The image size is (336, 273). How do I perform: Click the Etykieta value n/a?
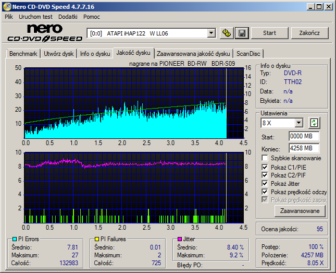point(288,101)
